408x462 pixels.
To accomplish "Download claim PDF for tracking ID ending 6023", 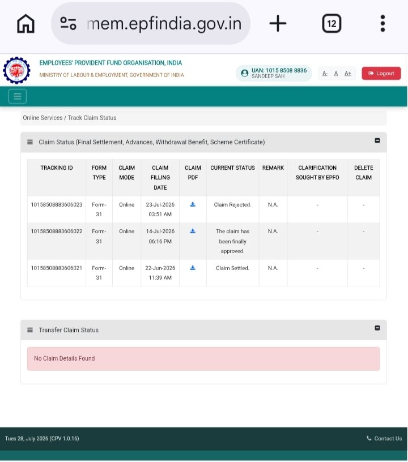I will tap(193, 204).
